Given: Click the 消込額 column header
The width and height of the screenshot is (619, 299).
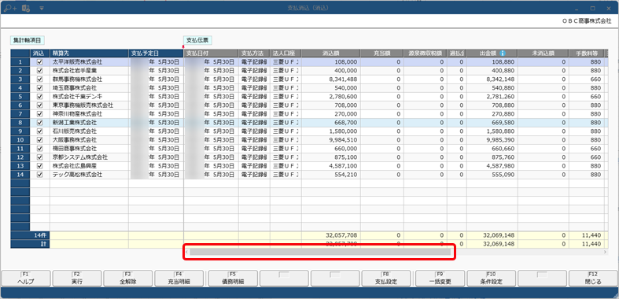Looking at the screenshot, I should click(331, 54).
